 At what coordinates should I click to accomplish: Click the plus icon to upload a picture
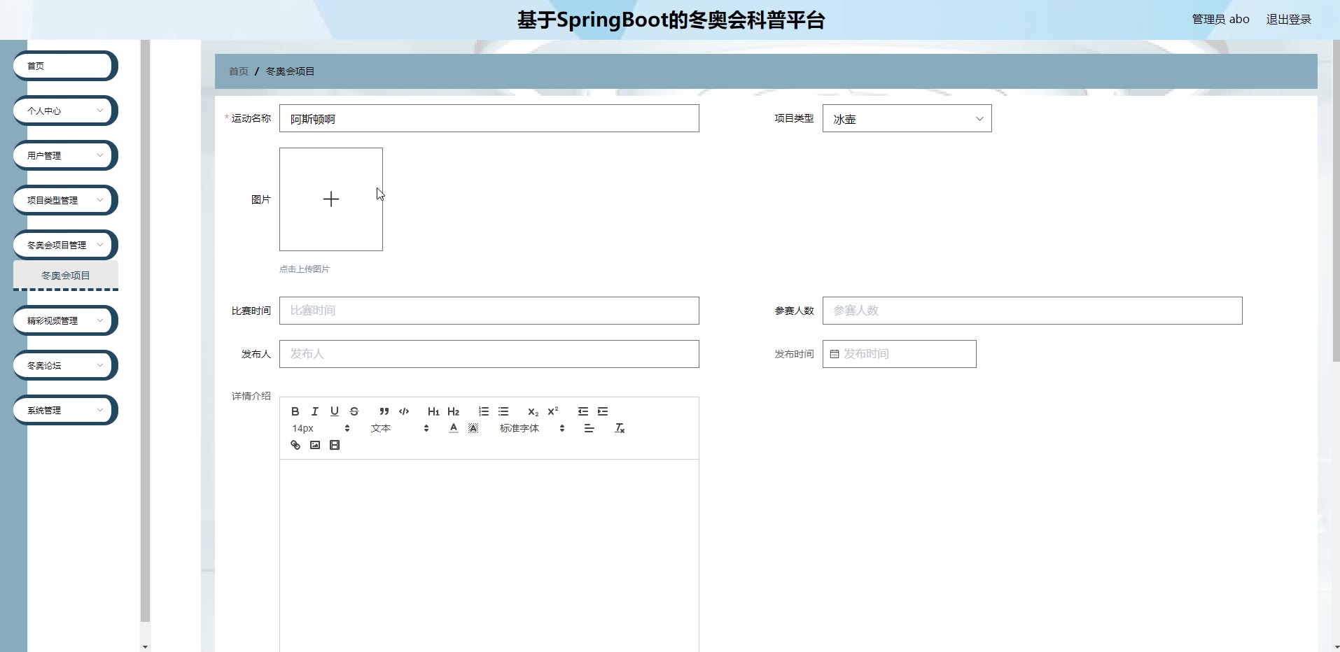click(331, 199)
